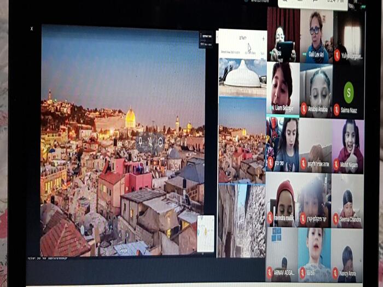Select Liam Selinger's video tile
Viewport: 383px width, 287px height.
[x=283, y=88]
